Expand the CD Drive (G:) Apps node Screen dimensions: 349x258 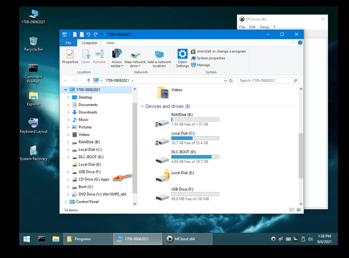[68, 180]
